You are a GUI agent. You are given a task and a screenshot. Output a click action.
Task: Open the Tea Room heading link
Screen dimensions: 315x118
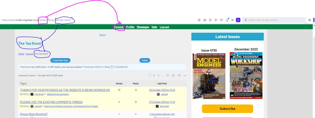(30, 43)
